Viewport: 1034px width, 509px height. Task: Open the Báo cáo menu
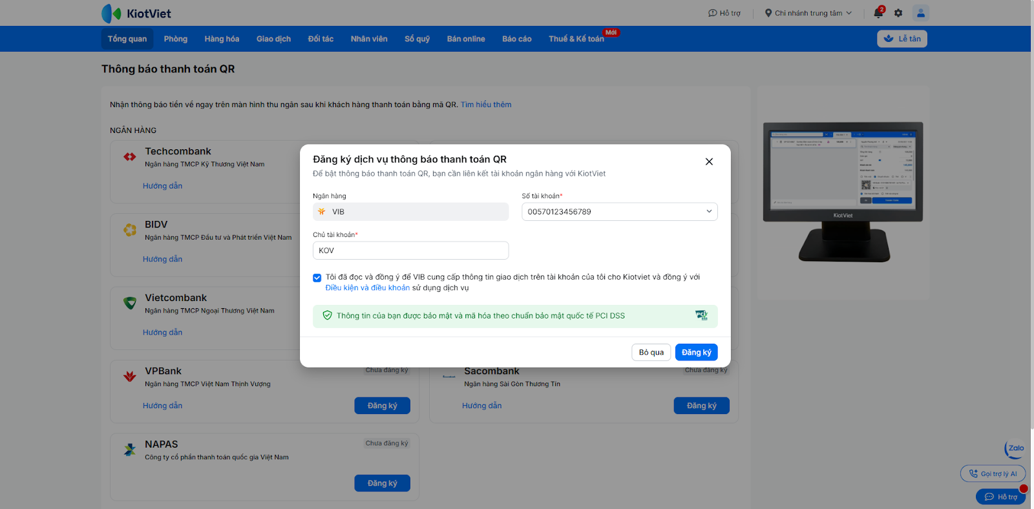(517, 39)
